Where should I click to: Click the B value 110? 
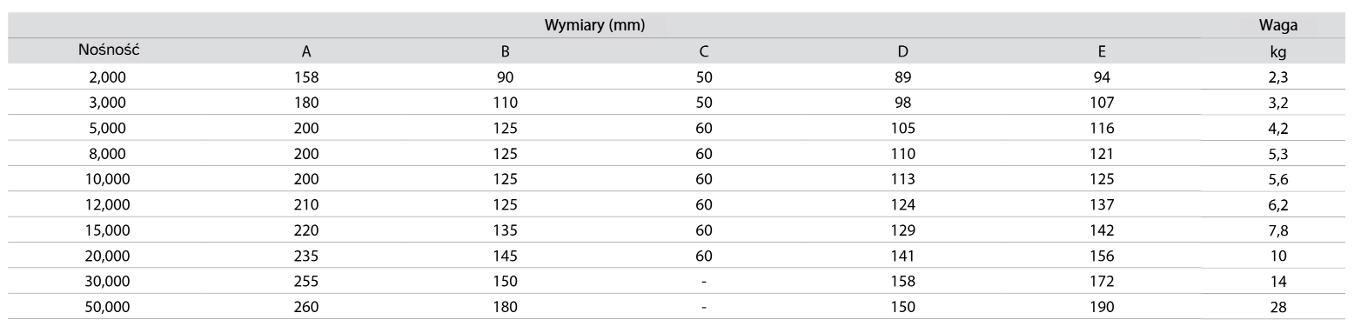click(506, 103)
